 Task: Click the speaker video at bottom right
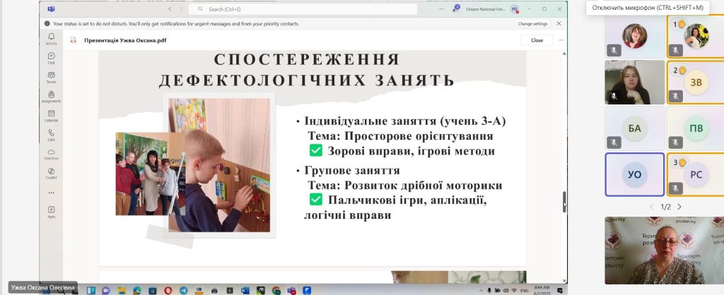(x=664, y=251)
